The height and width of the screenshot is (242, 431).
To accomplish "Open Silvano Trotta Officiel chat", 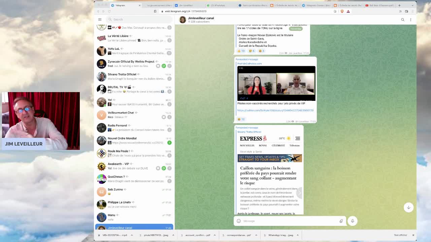I will (x=134, y=76).
